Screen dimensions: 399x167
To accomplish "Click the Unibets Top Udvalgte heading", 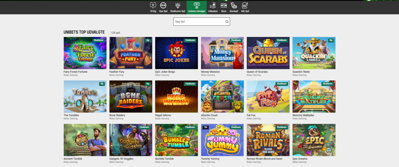I will coord(84,32).
